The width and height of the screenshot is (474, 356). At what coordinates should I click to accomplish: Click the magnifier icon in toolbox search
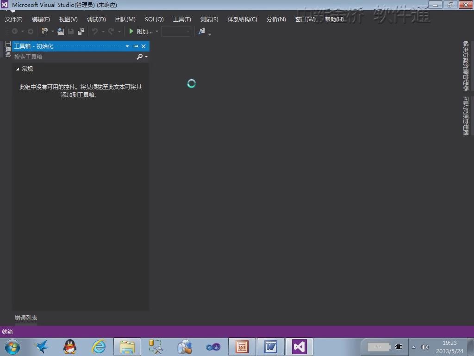click(139, 57)
